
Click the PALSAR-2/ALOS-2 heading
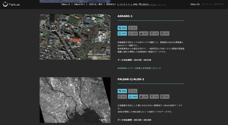click(131, 79)
